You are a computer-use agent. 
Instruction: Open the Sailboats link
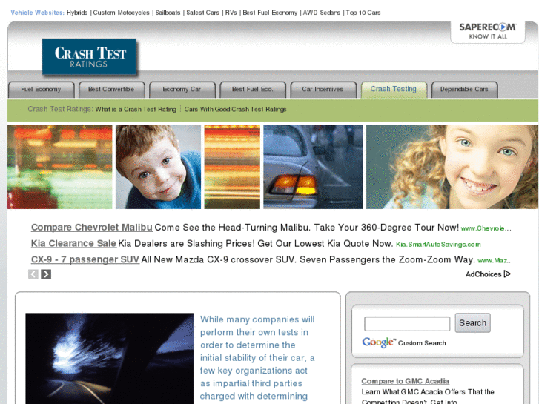coord(168,13)
